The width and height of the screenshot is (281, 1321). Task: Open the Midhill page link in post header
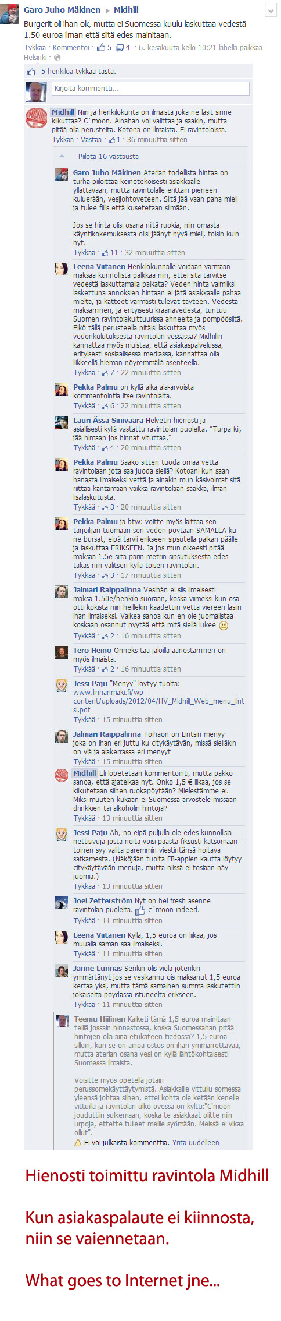pyautogui.click(x=126, y=10)
